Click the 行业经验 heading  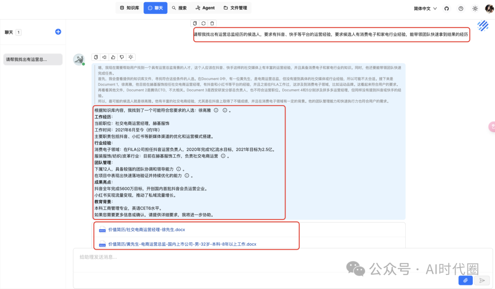[104, 143]
